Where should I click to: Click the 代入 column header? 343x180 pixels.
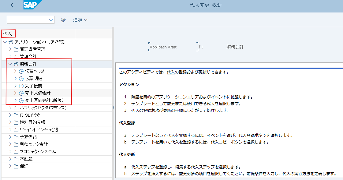pyautogui.click(x=8, y=33)
